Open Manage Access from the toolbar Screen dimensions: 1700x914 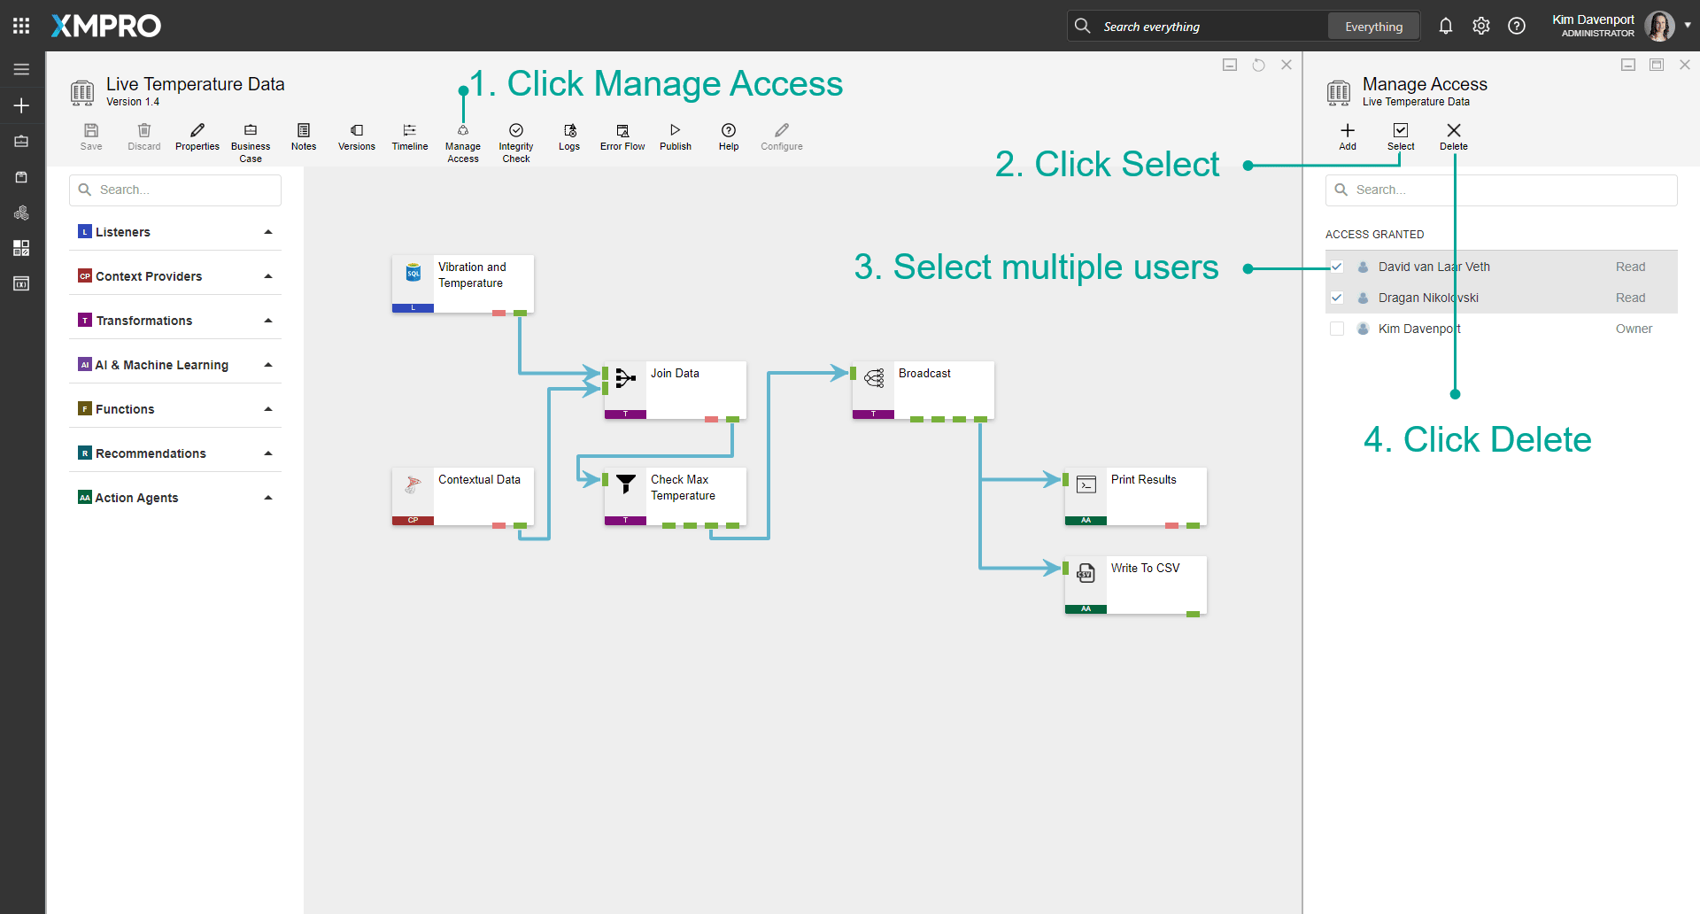(x=463, y=137)
